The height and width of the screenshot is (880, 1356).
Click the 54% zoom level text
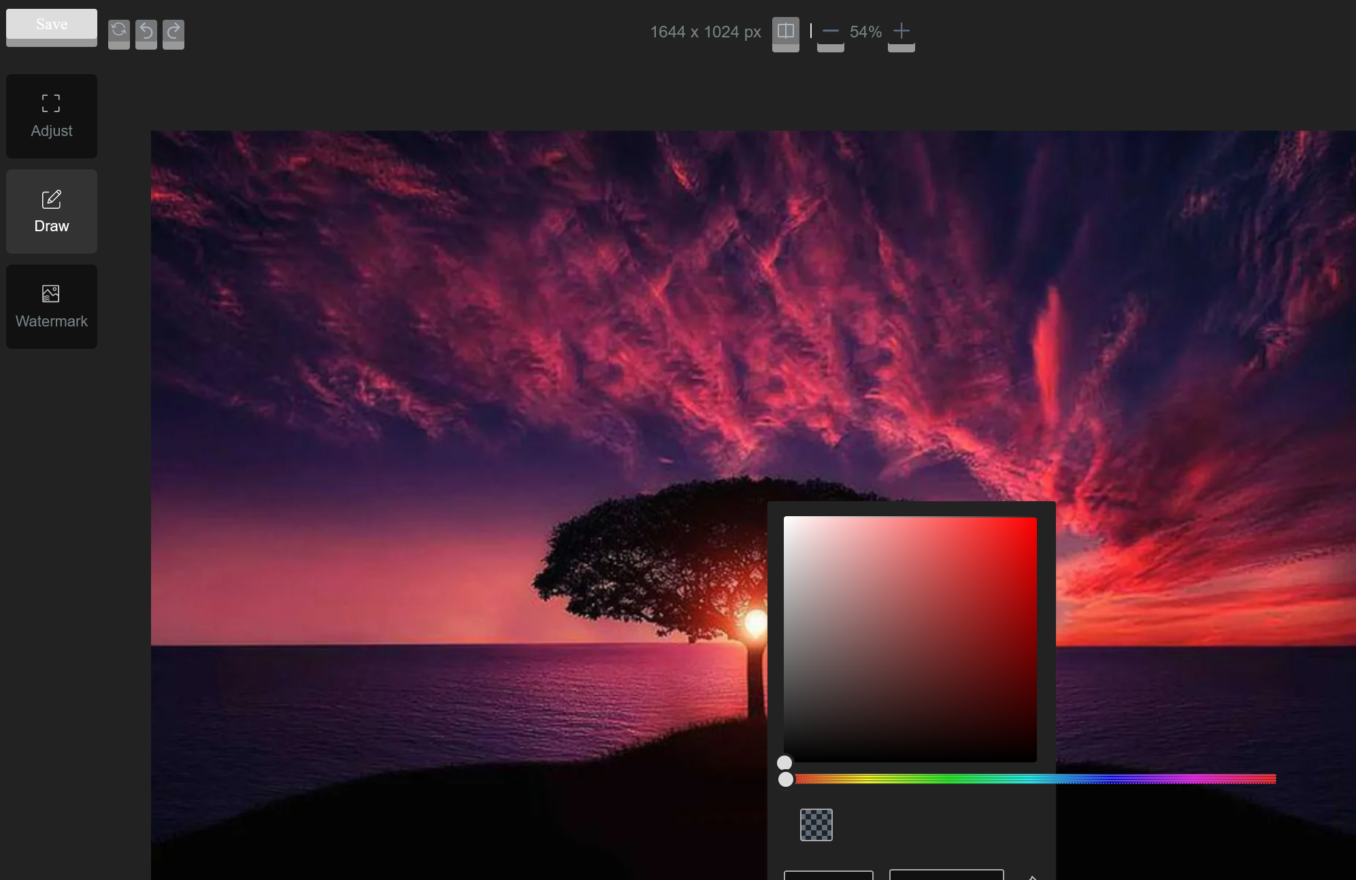(865, 32)
